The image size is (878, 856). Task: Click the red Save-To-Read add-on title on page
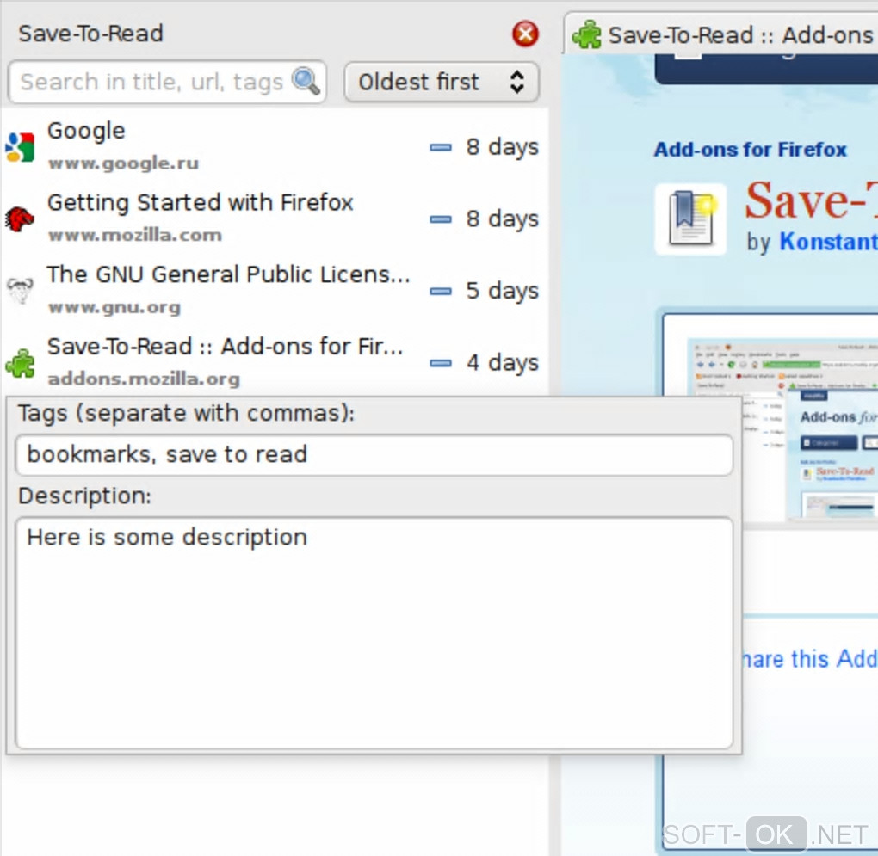[811, 200]
